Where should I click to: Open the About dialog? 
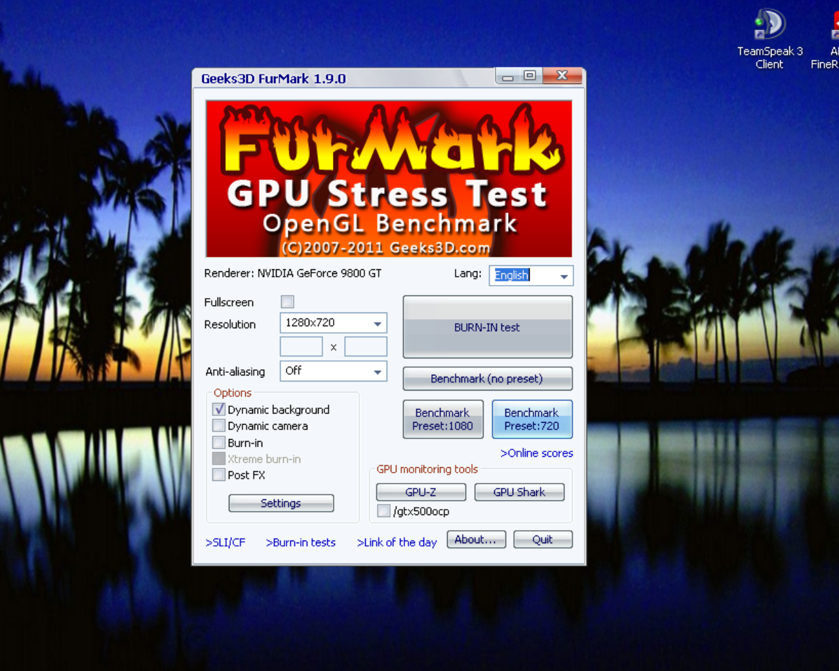[476, 539]
